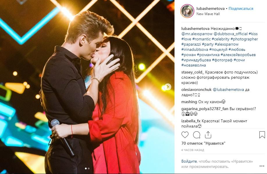Open lubashemetova profile picture avatar
Image resolution: width=267 pixels, height=174 pixels.
coord(187,11)
